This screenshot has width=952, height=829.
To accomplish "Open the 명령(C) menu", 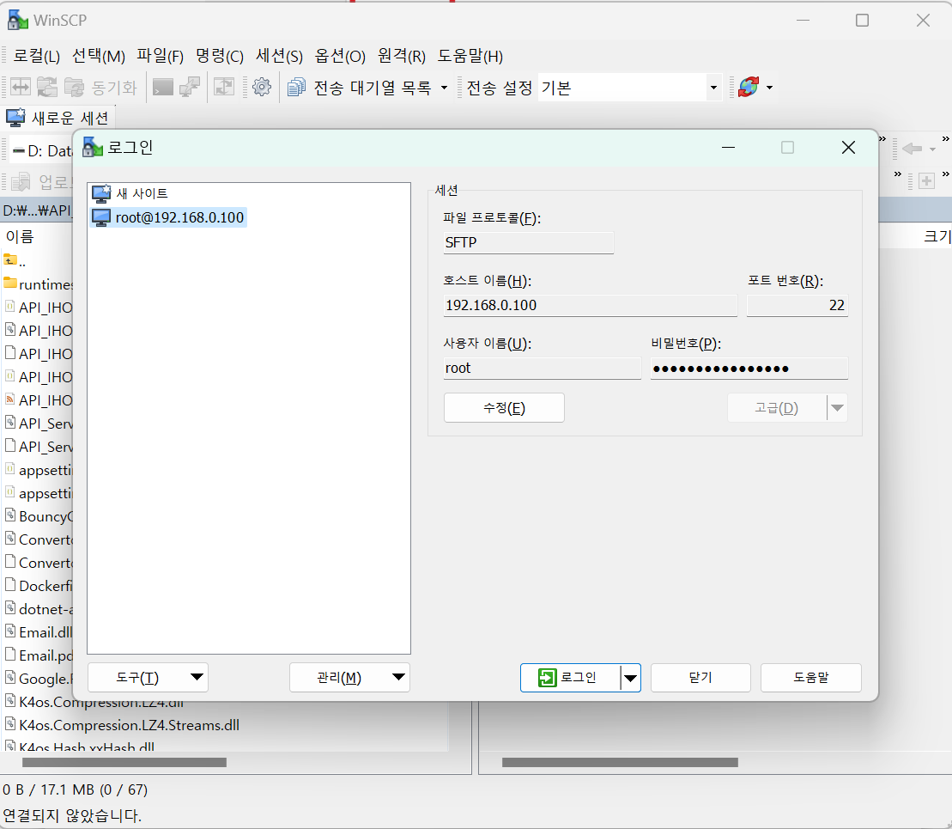I will [219, 56].
